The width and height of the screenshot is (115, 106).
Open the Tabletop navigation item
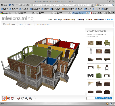[x=81, y=20]
